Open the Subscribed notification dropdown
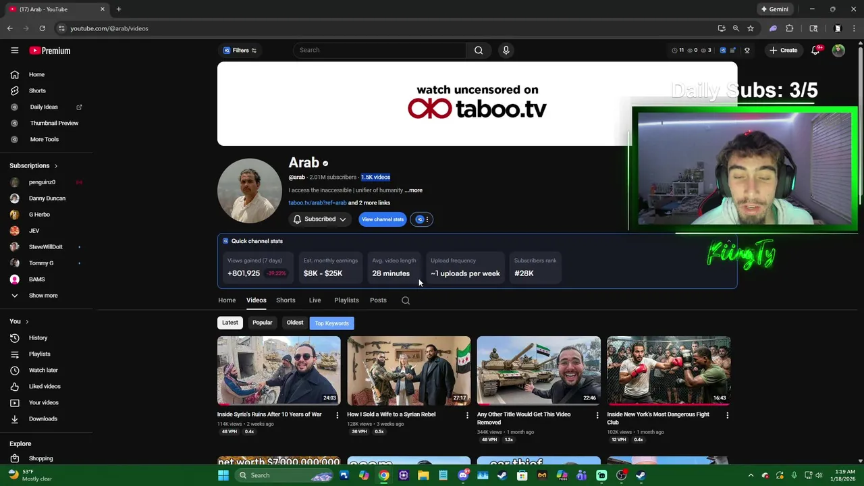This screenshot has height=486, width=864. point(320,219)
